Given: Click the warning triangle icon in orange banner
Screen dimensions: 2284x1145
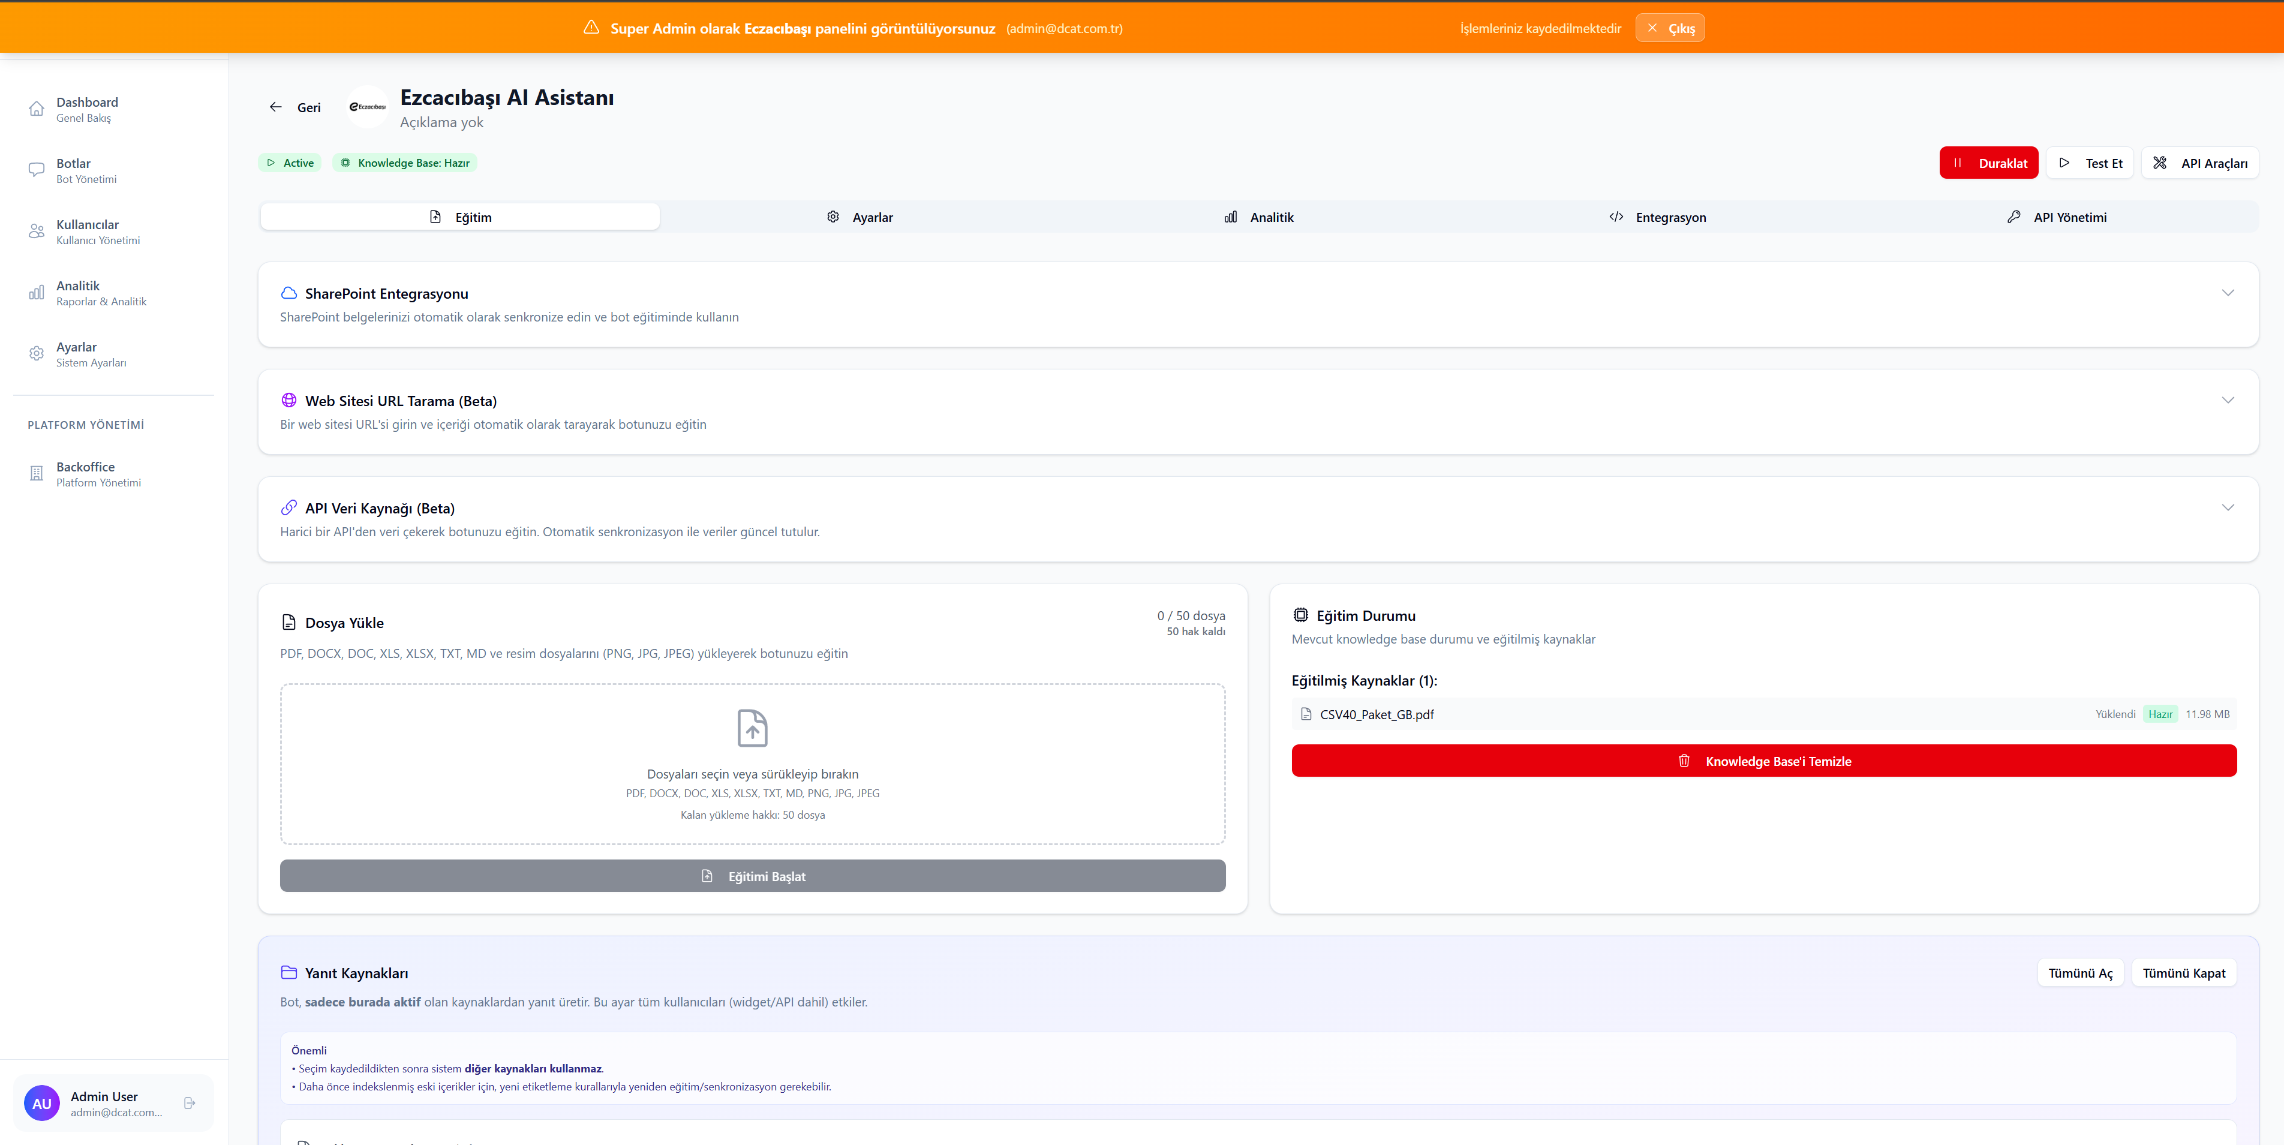Looking at the screenshot, I should pos(591,28).
